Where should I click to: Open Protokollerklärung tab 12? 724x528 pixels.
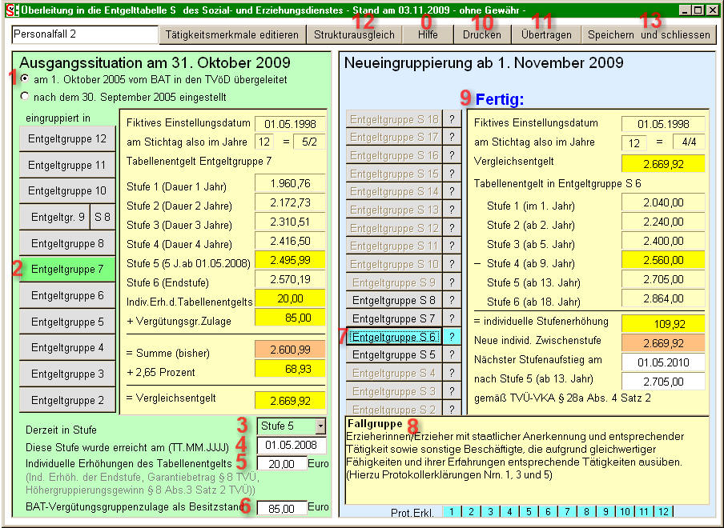click(662, 512)
